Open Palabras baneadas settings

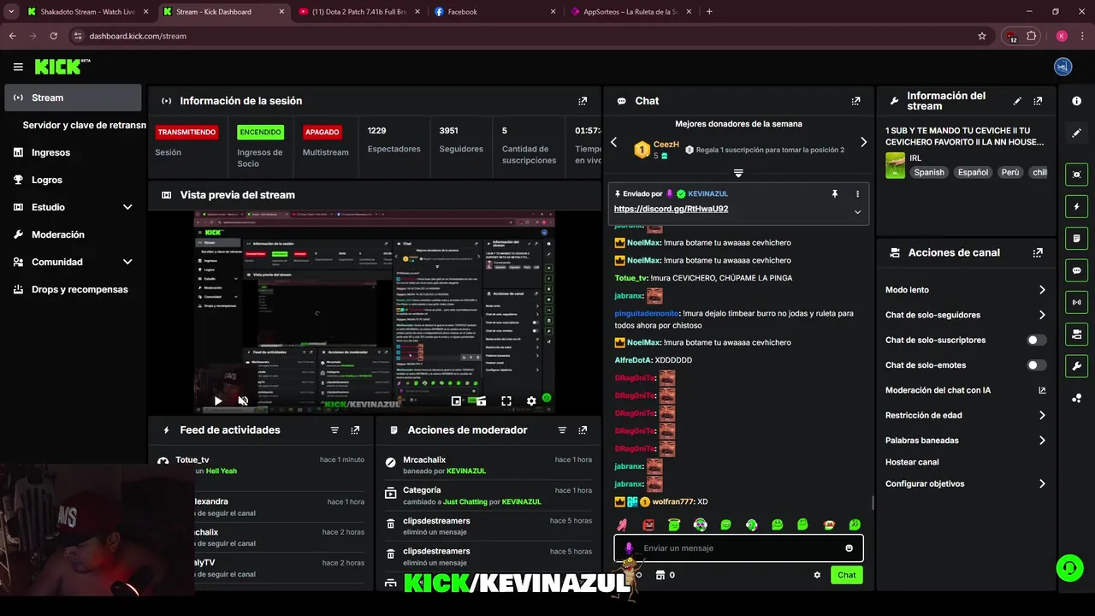[966, 441]
